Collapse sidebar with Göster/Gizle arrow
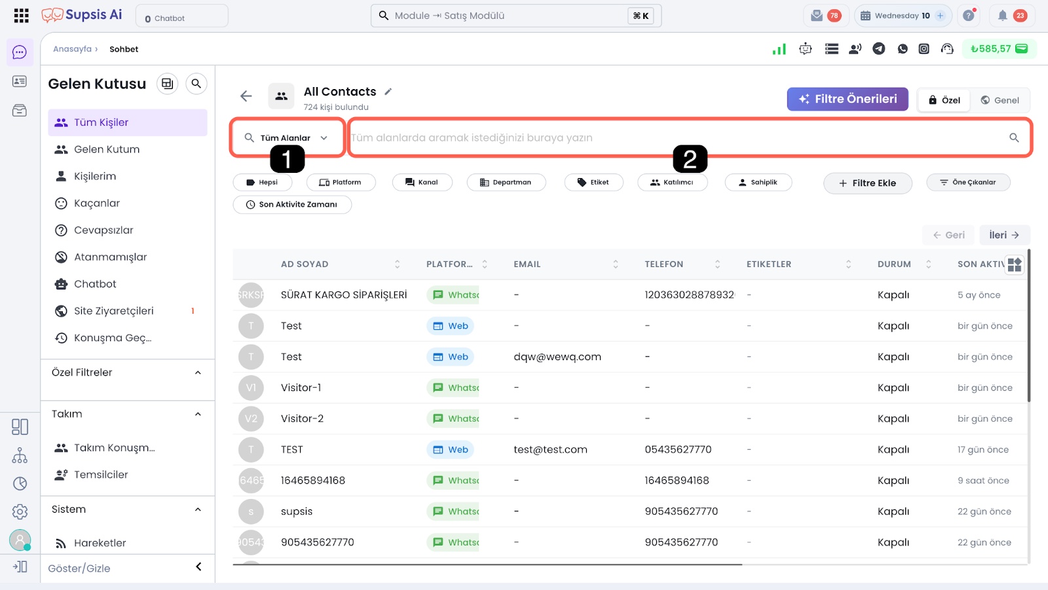 [x=198, y=567]
